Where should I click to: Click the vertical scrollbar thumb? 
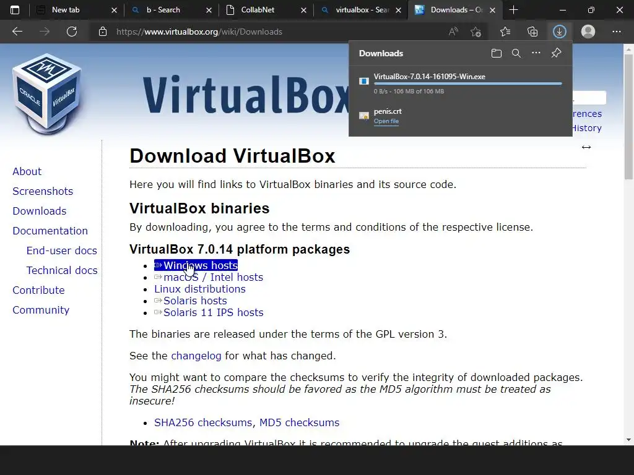pos(628,117)
